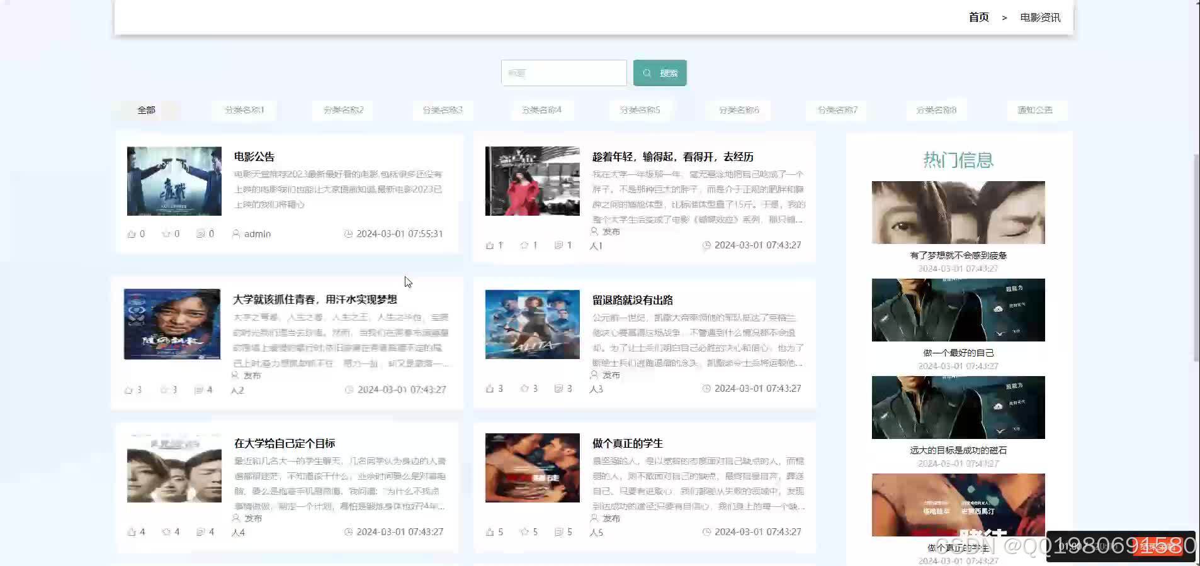The width and height of the screenshot is (1200, 566).
Task: Click the 搜索 search button
Action: [x=660, y=72]
